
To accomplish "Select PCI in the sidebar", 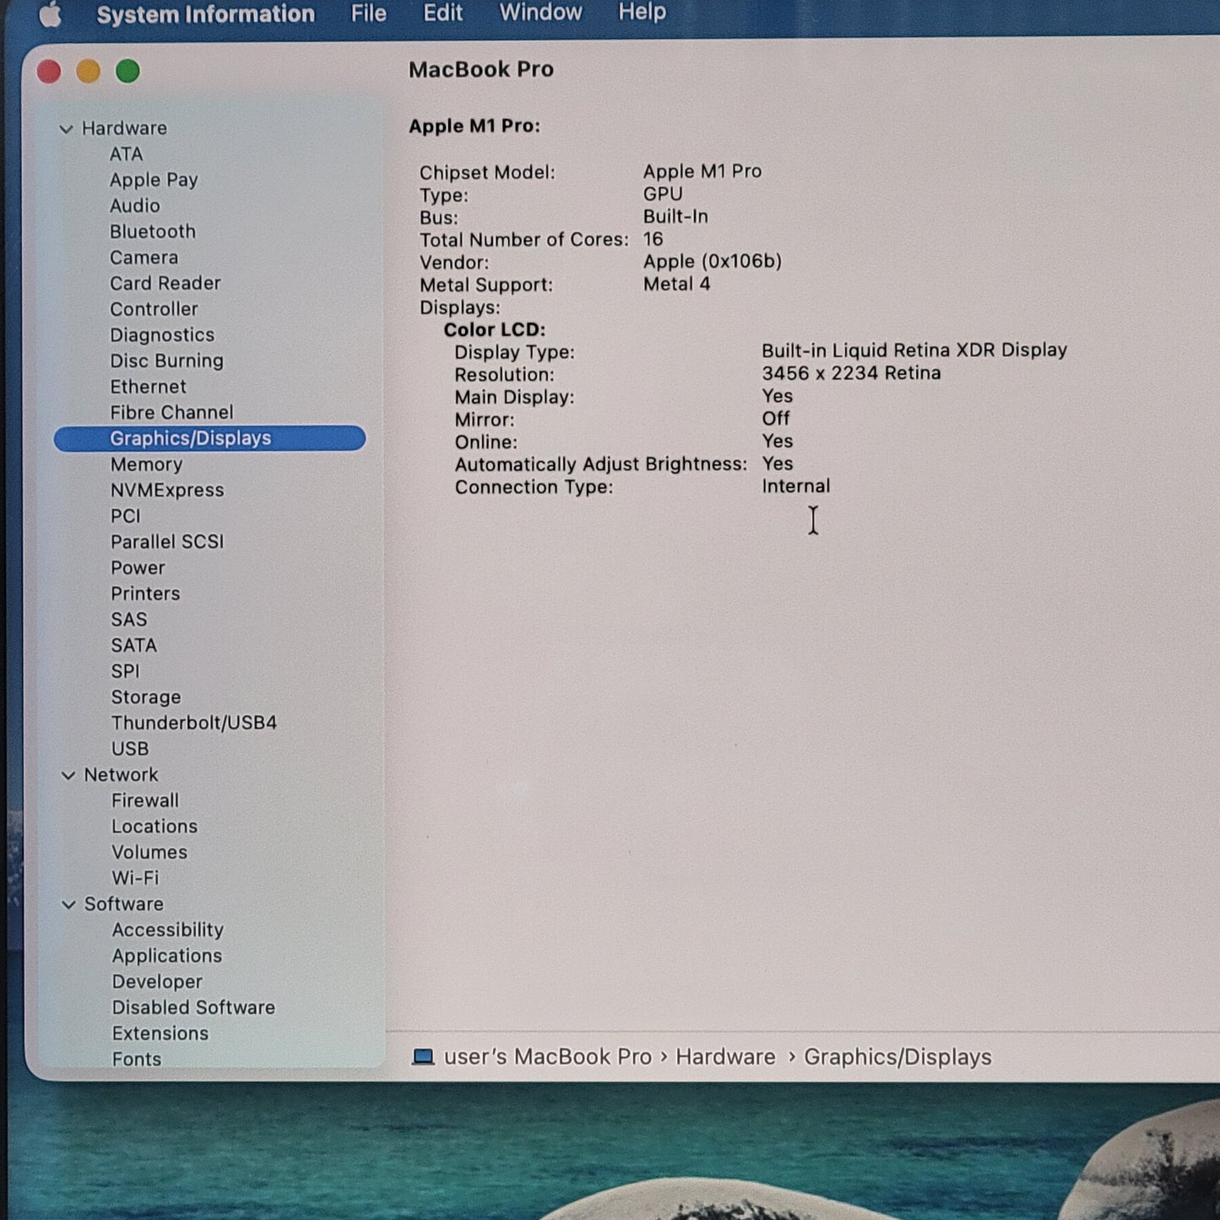I will click(126, 516).
